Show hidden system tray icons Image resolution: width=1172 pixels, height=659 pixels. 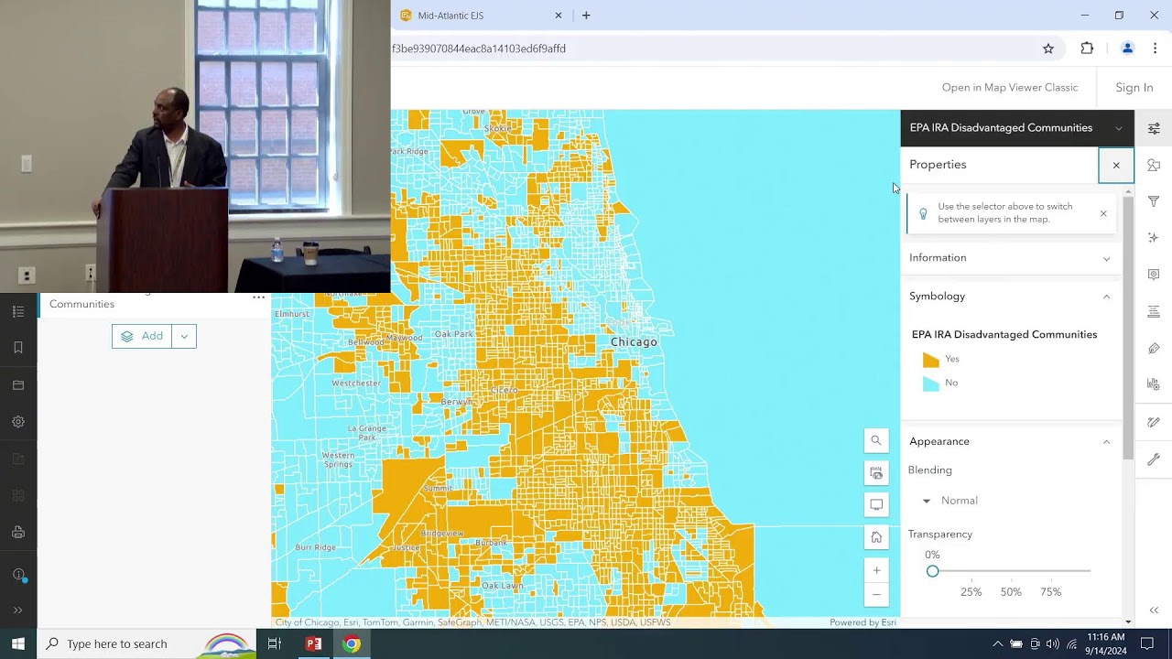click(x=997, y=644)
